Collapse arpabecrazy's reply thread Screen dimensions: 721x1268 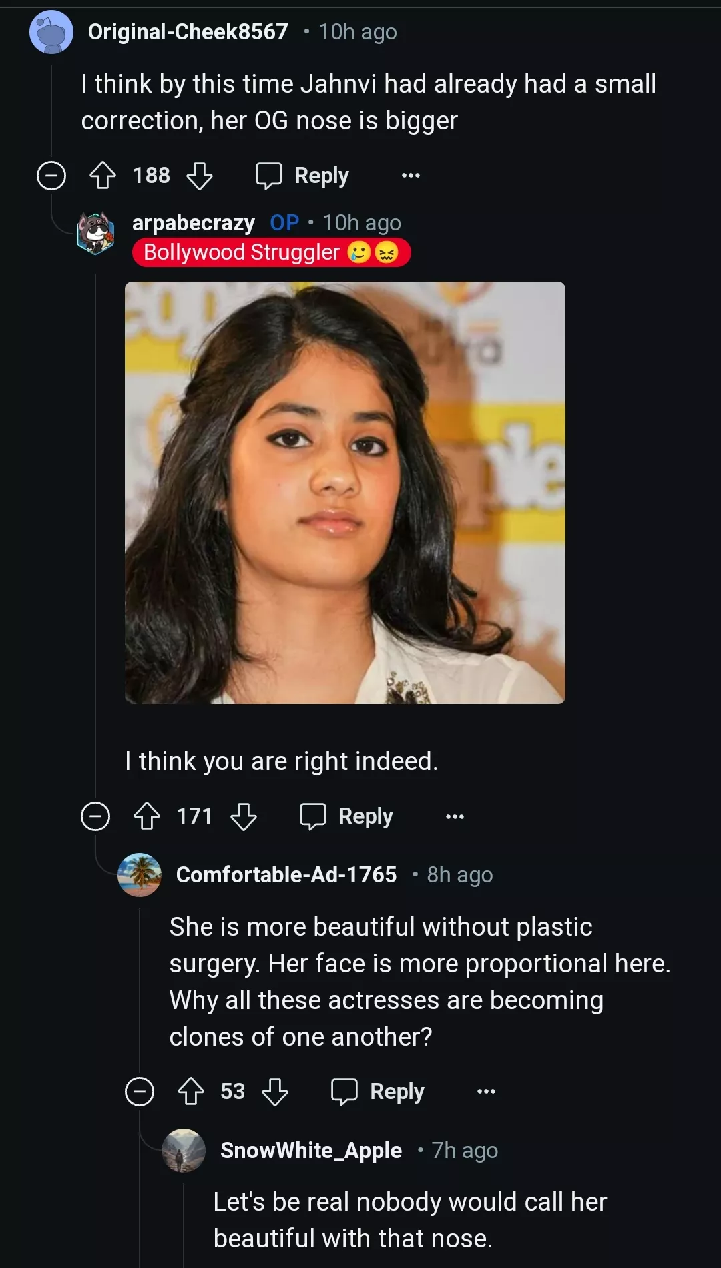point(95,816)
